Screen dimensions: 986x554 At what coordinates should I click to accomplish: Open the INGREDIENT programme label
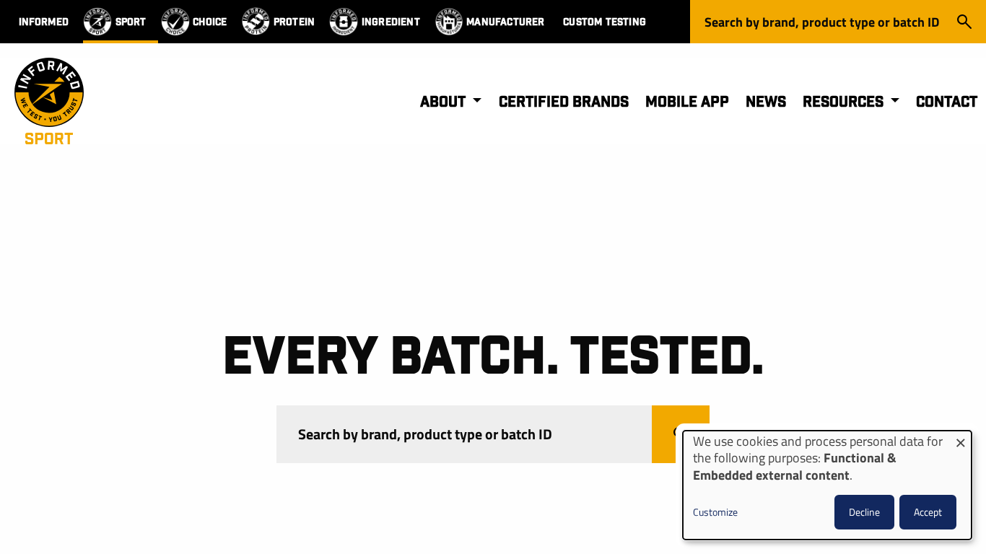click(391, 22)
